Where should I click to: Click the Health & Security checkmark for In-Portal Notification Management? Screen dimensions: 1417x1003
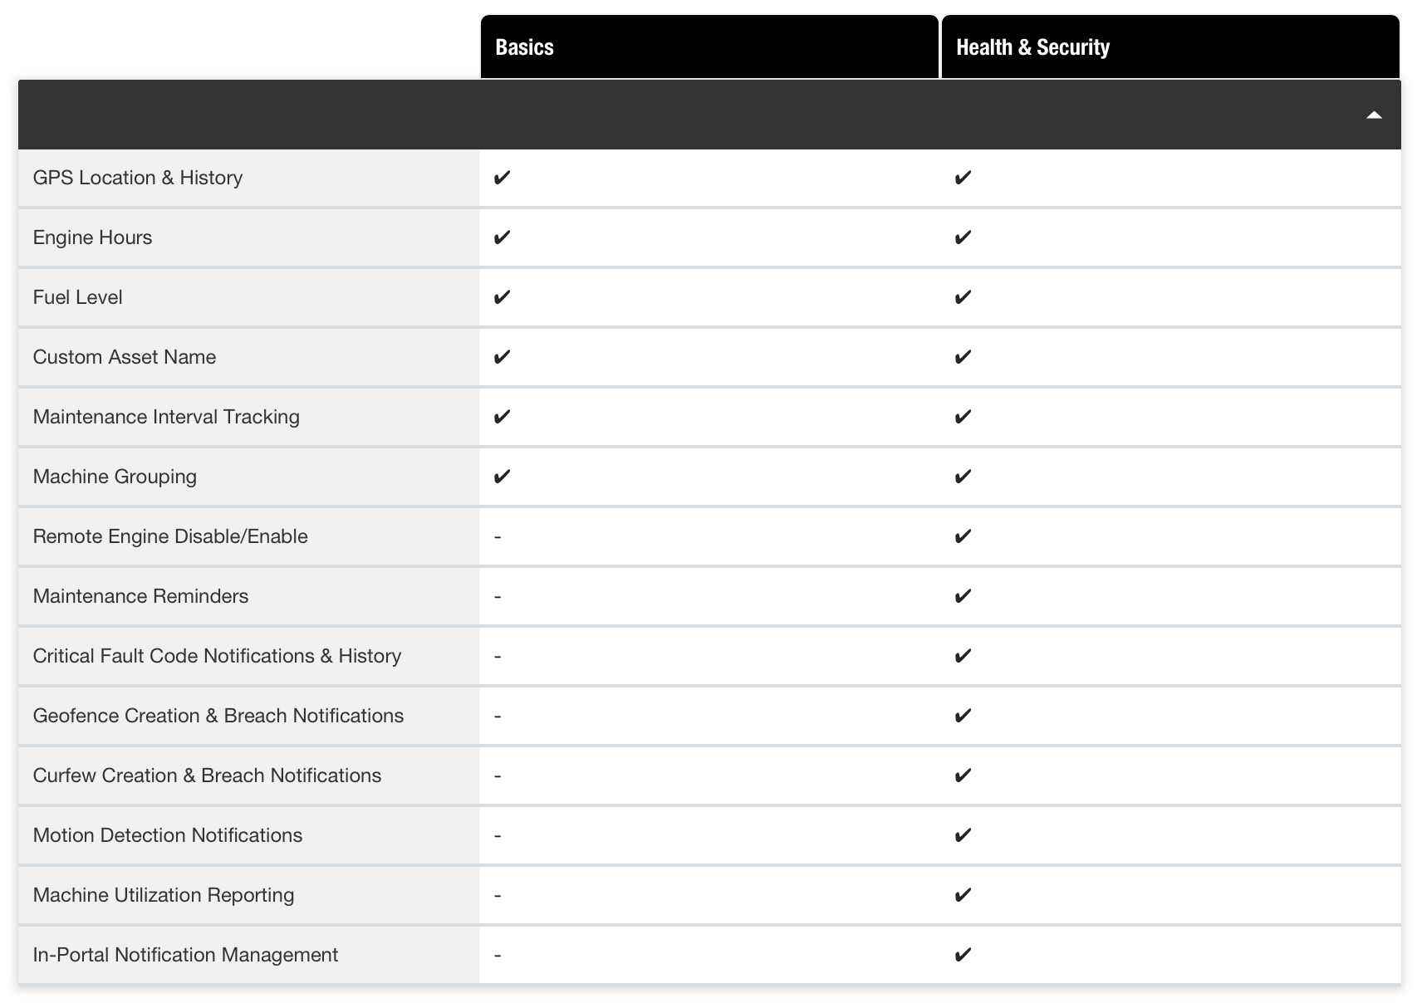(963, 955)
